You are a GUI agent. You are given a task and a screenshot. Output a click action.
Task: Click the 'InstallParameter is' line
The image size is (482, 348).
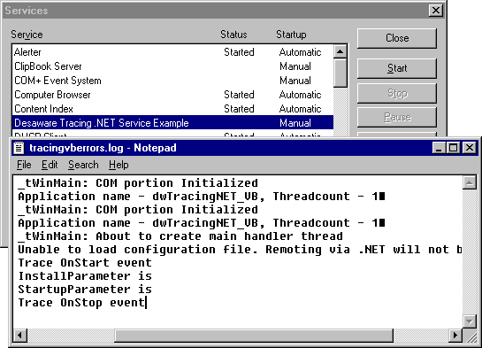85,276
